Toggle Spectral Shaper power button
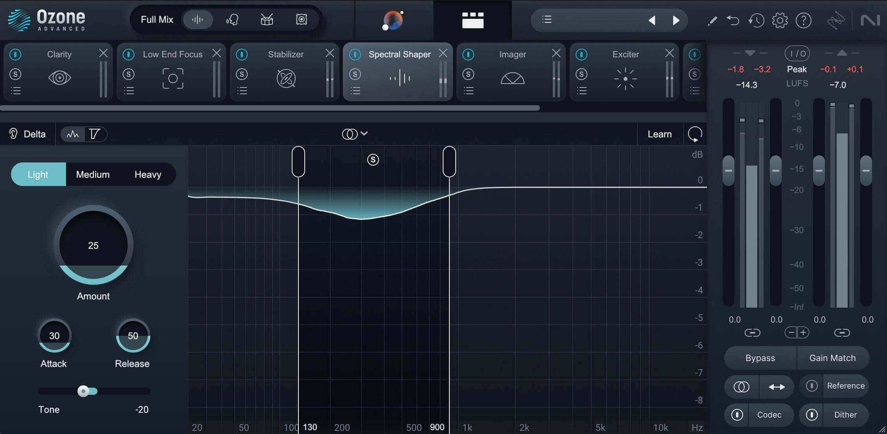Screen dimensions: 887x434 coord(355,54)
